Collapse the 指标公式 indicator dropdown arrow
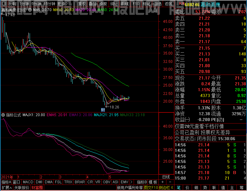The width and height of the screenshot is (247, 191). [x=3, y=115]
